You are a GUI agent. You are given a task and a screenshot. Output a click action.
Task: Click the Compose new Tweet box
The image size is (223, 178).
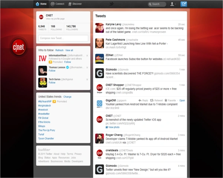[x=63, y=38]
